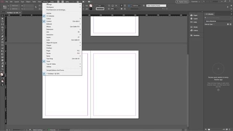The image size is (233, 131).
Task: Select the Zoom tool
Action: point(3,69)
